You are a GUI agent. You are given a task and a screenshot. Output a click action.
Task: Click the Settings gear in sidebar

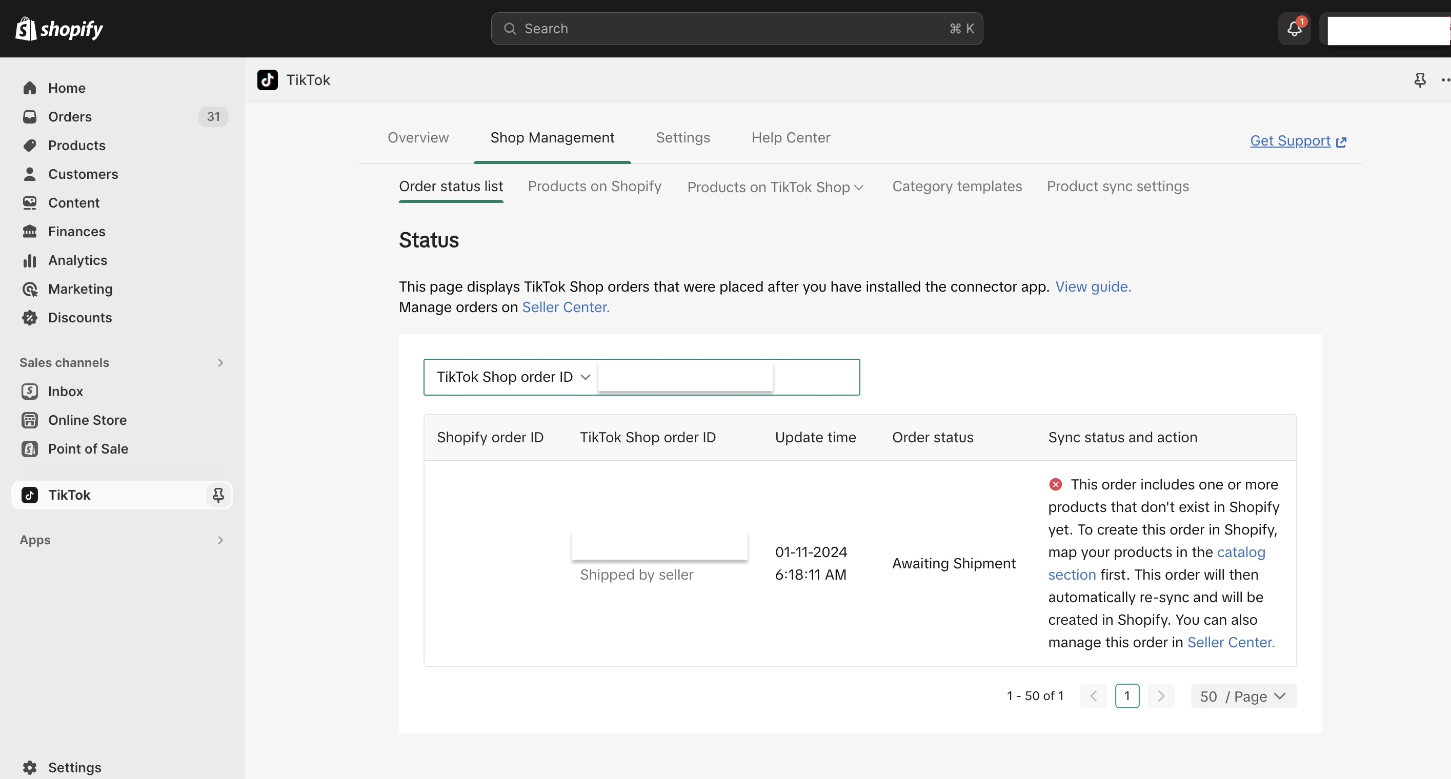[30, 767]
